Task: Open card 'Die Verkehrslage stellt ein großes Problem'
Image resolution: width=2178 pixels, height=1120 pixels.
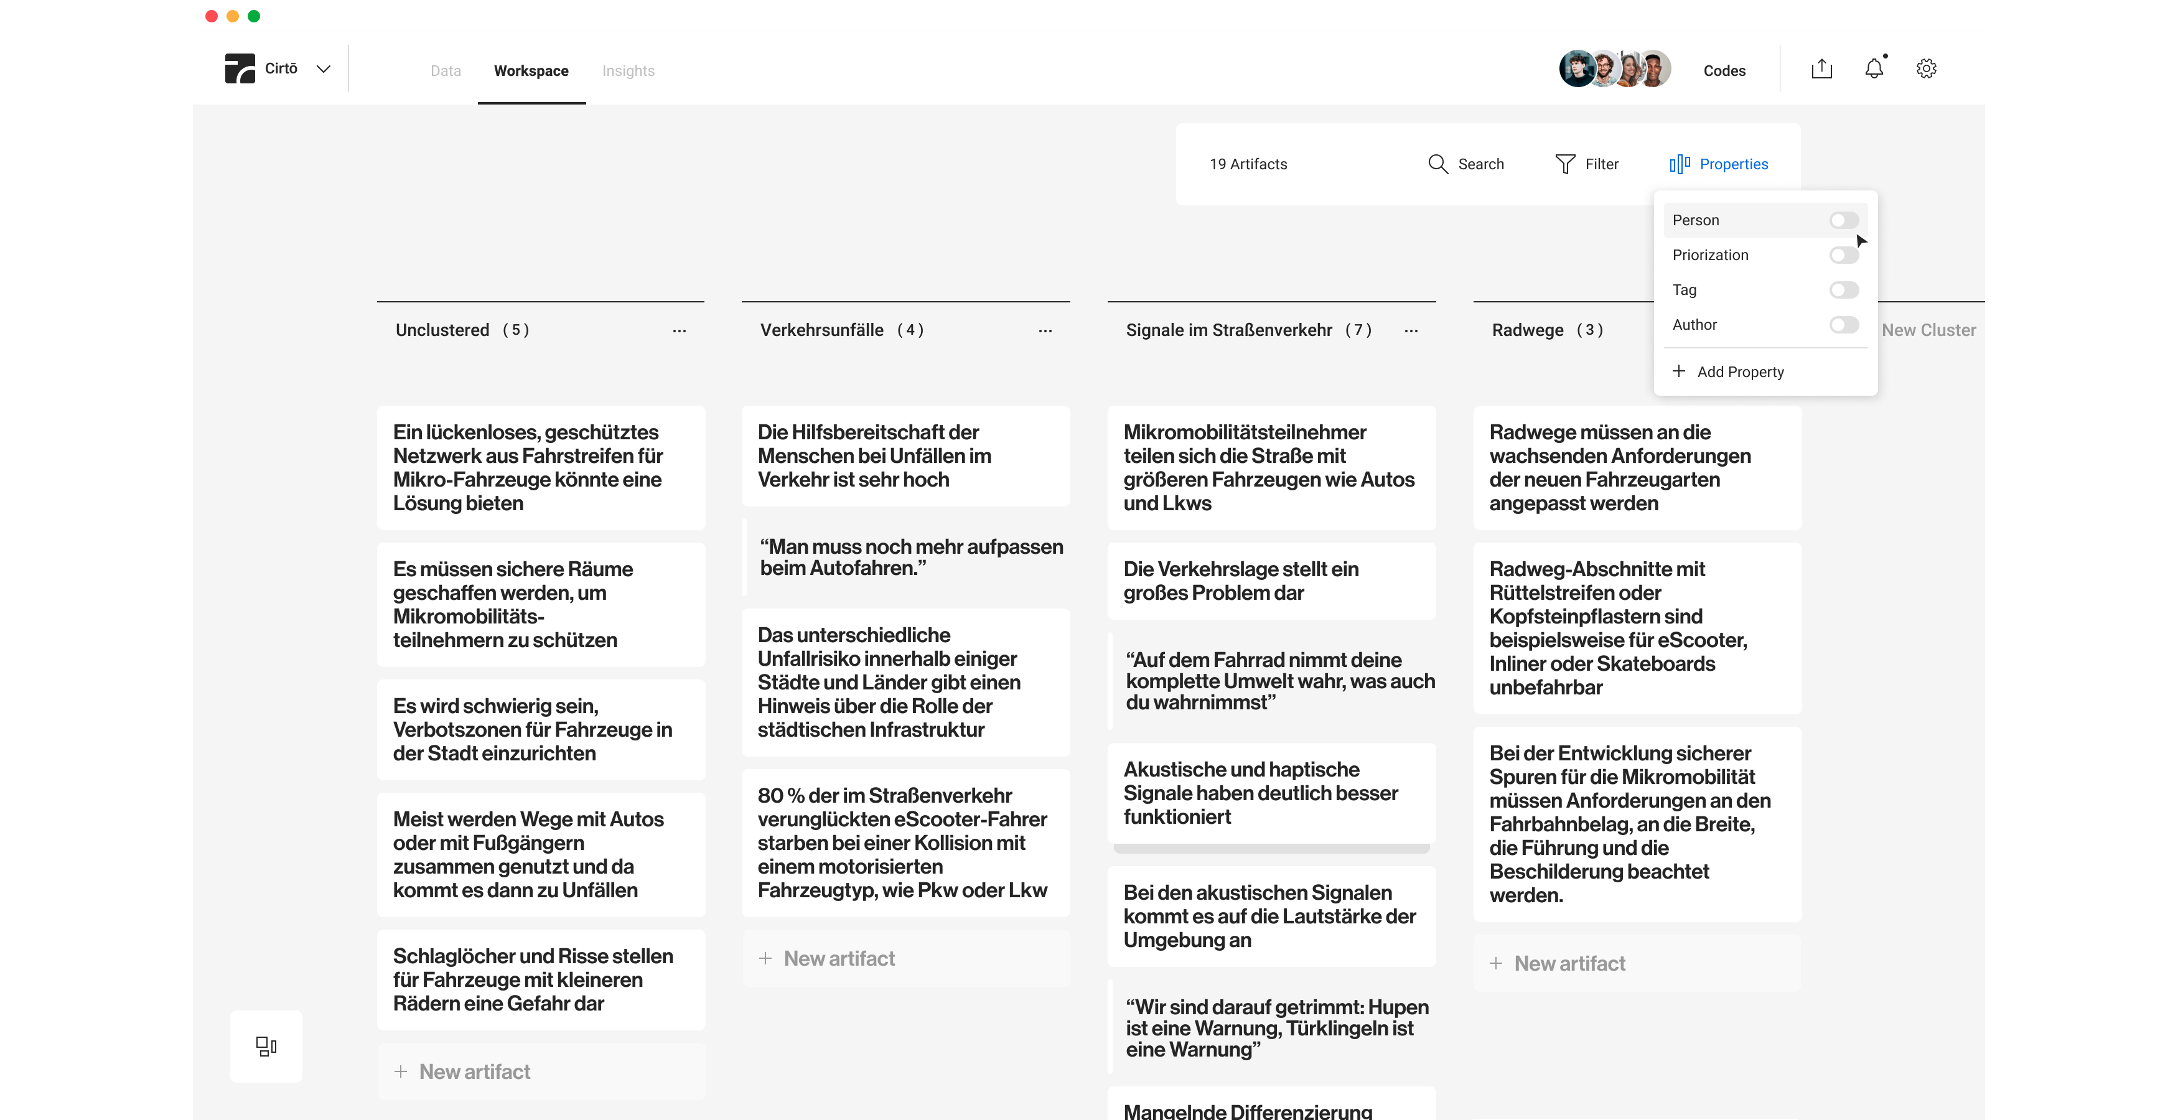Action: pos(1271,581)
